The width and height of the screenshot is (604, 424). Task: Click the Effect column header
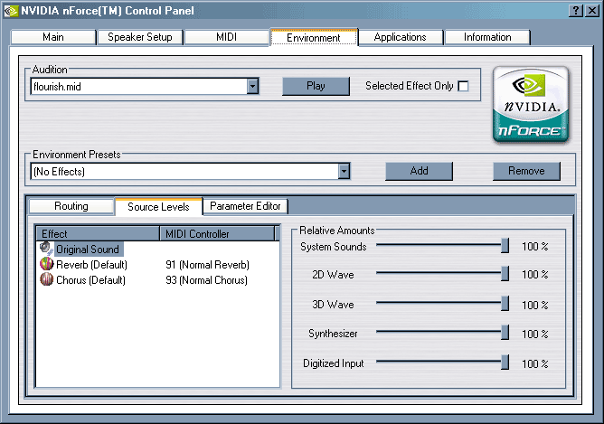pyautogui.click(x=98, y=234)
